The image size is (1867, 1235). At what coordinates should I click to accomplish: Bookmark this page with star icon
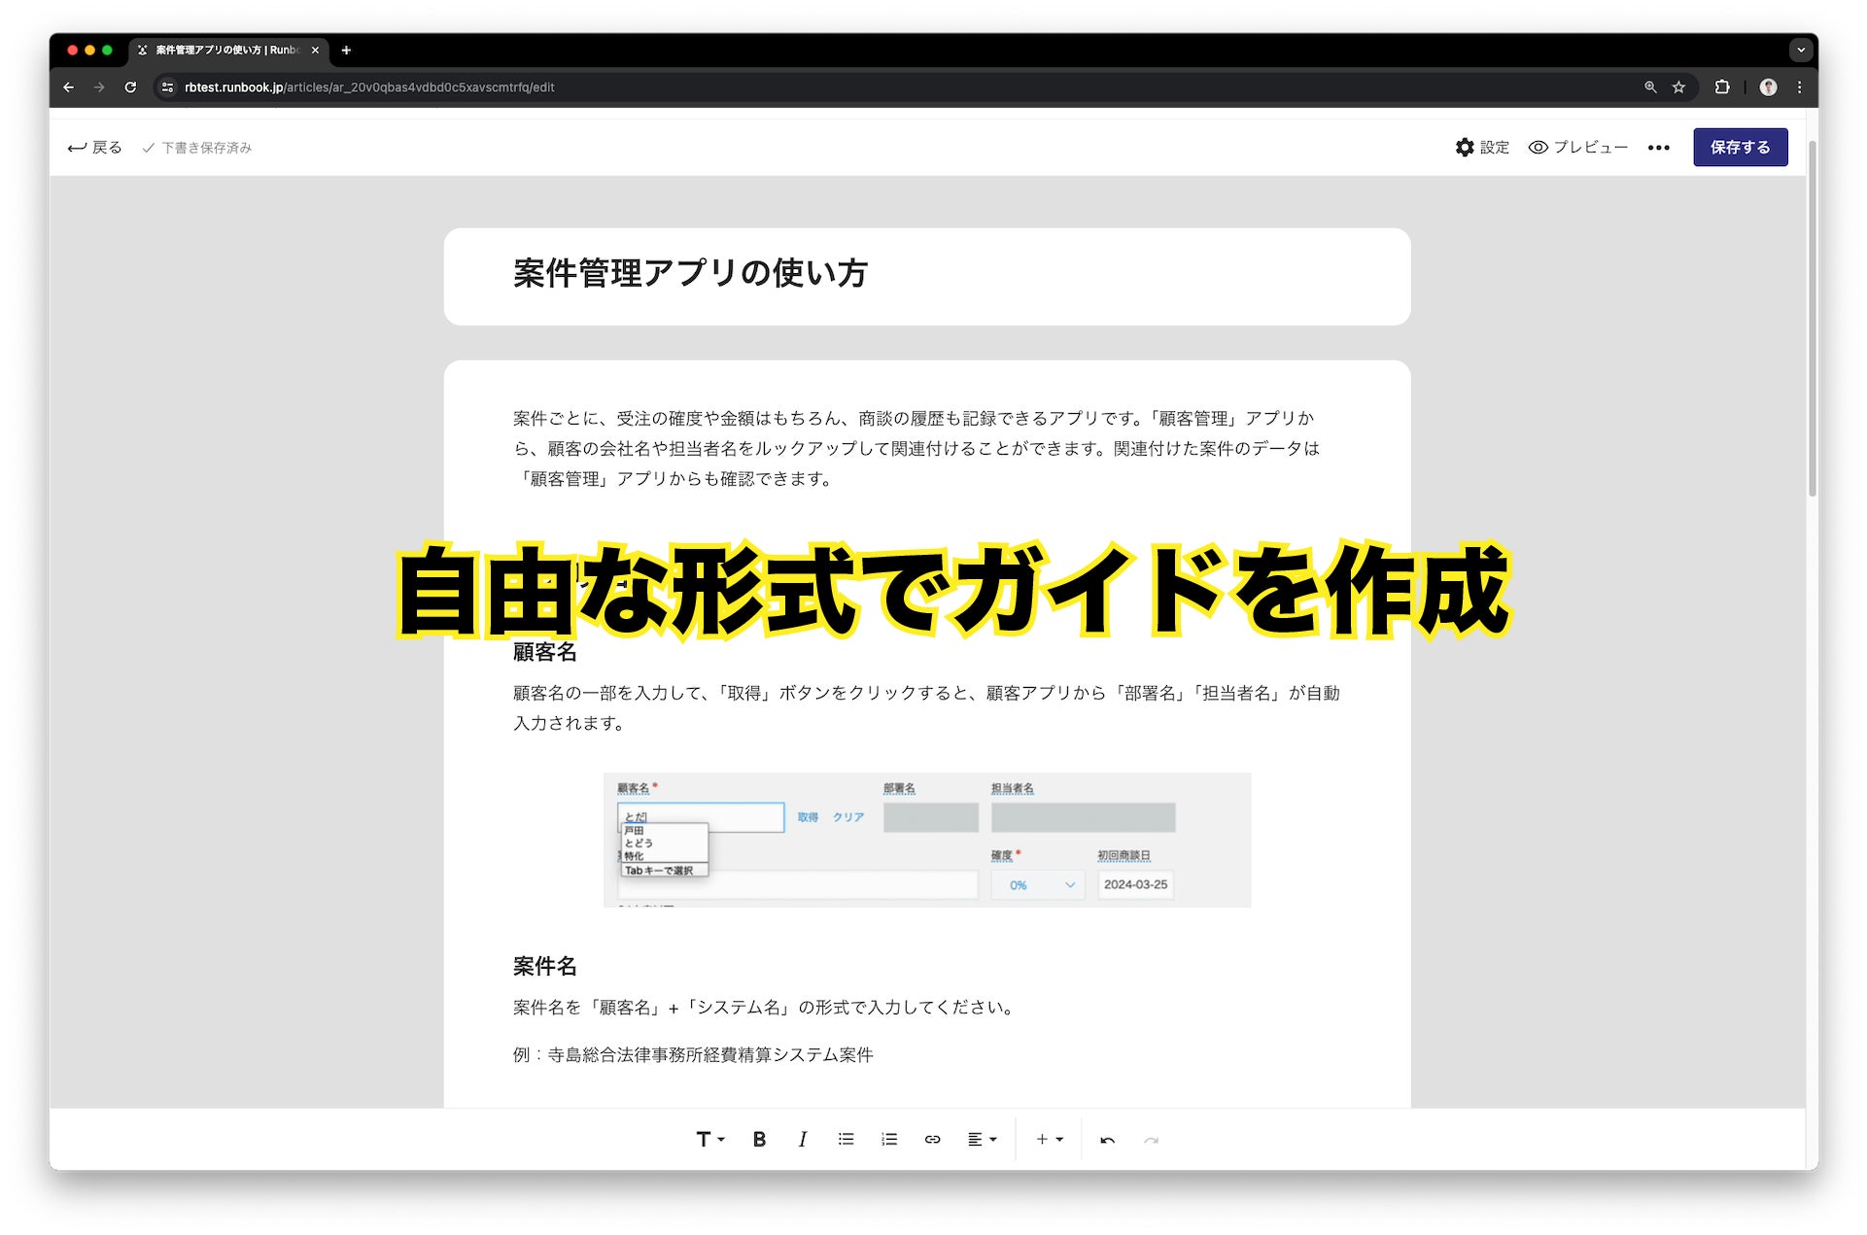click(1678, 87)
